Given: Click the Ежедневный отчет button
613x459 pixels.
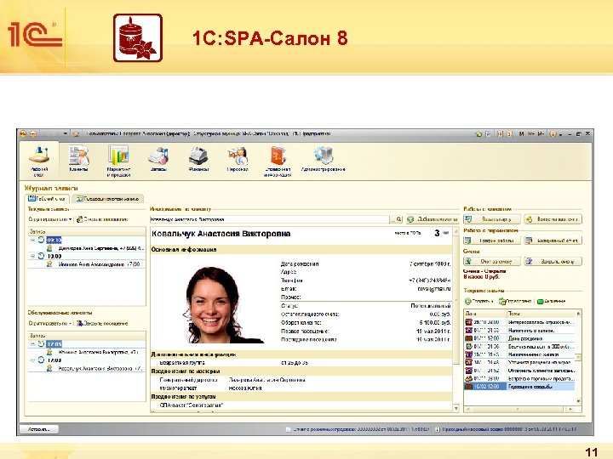Looking at the screenshot, I should tap(553, 241).
